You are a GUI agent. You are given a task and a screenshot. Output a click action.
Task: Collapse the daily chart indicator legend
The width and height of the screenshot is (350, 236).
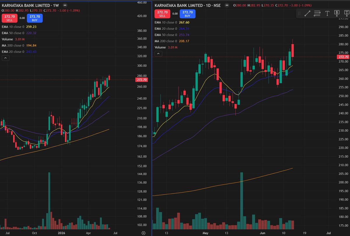158,54
